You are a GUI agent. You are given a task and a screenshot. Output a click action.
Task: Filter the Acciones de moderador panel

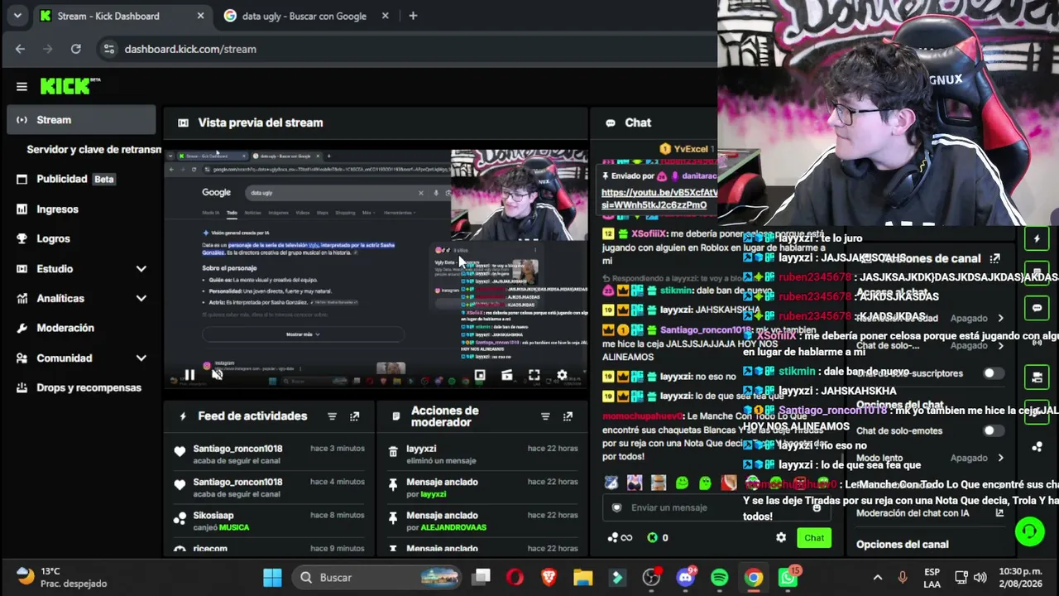click(545, 416)
